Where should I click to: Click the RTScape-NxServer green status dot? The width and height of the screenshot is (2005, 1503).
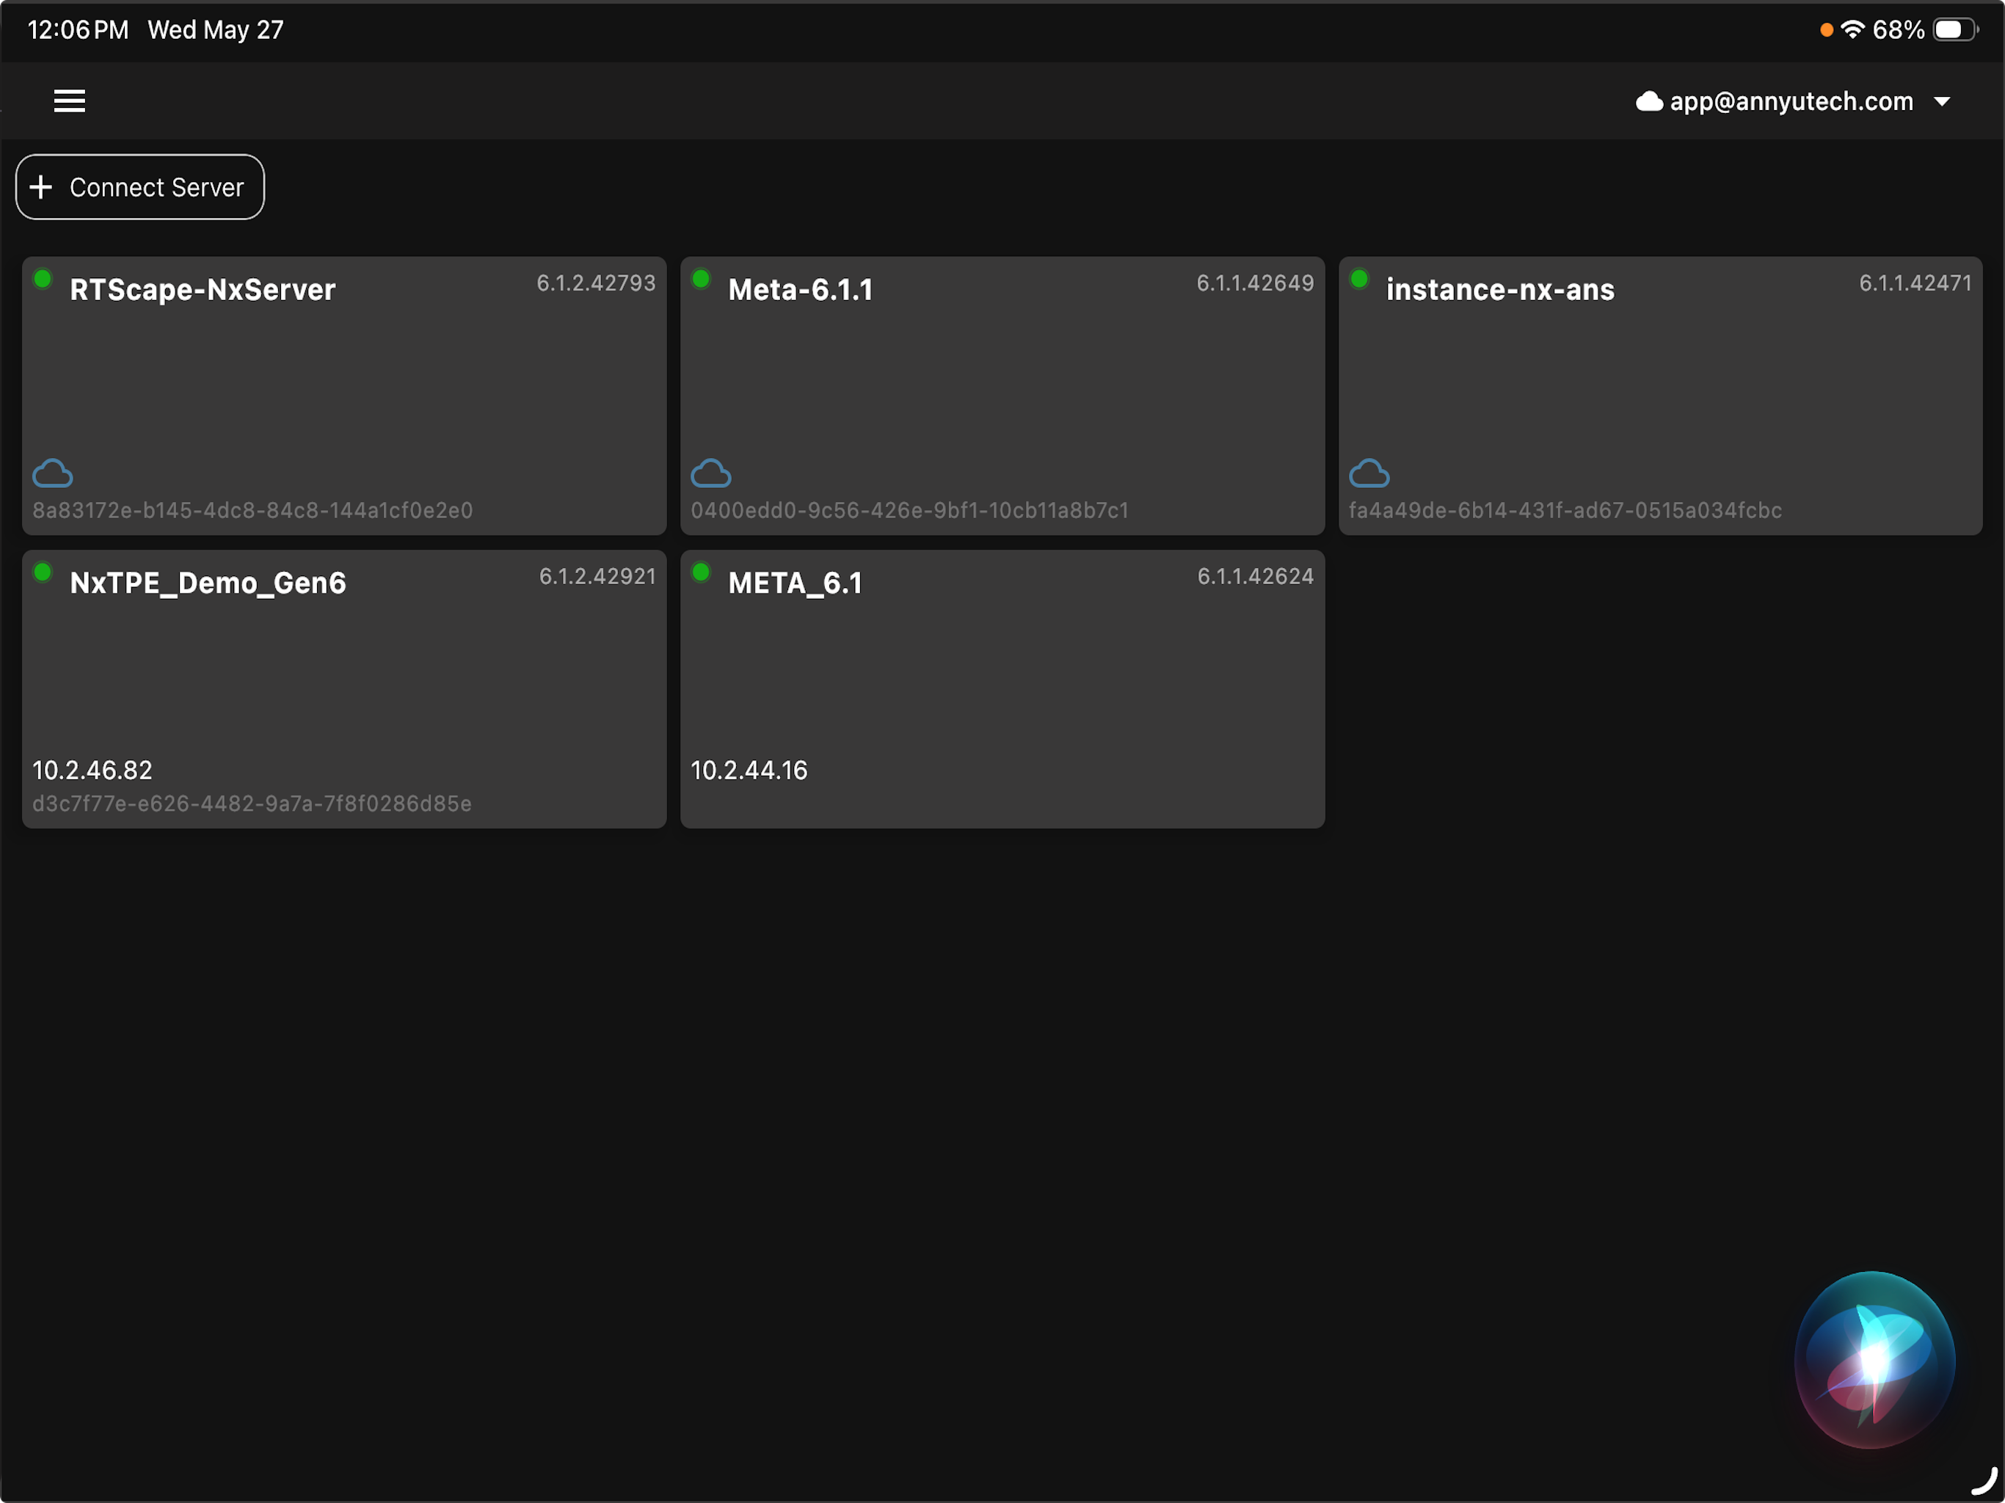click(x=43, y=278)
